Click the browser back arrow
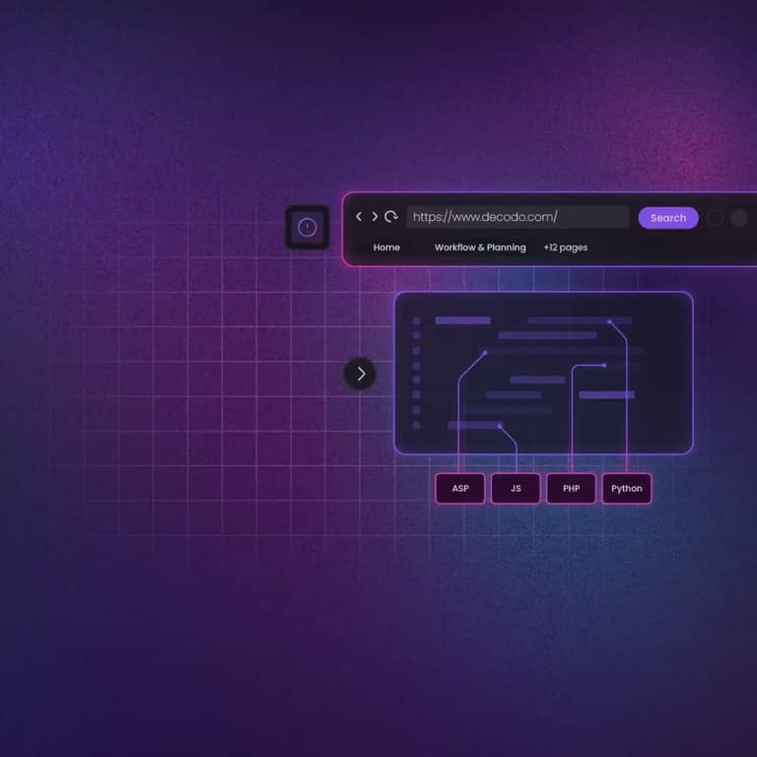This screenshot has width=757, height=757. point(359,216)
